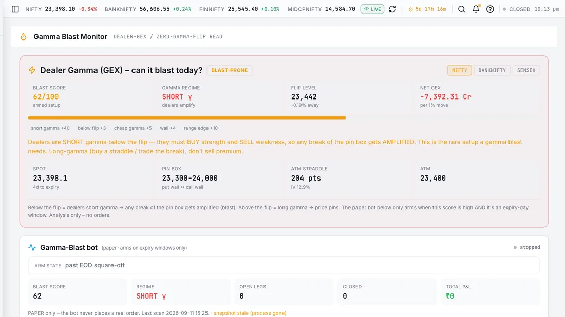
Task: Toggle the LIVE feed indicator
Action: click(x=372, y=9)
